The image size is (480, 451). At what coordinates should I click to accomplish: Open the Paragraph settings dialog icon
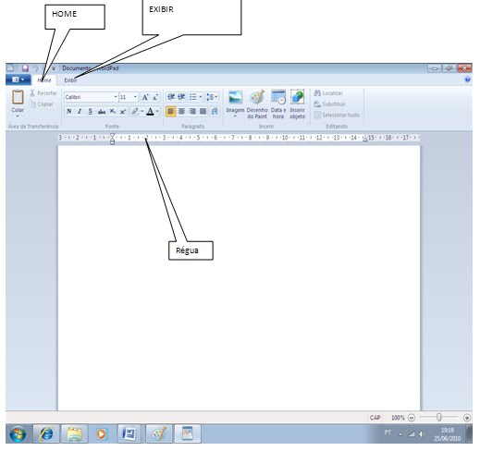[x=215, y=111]
